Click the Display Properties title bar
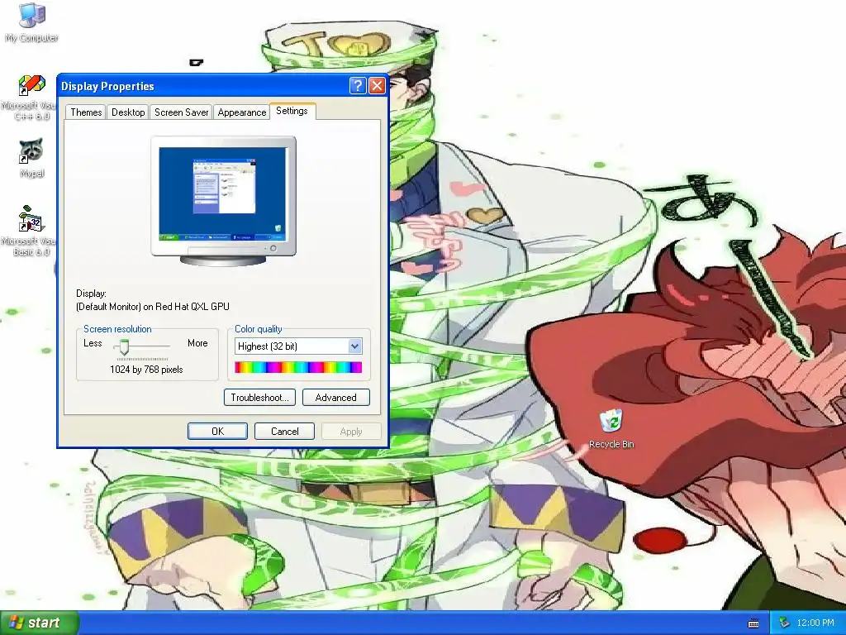The height and width of the screenshot is (635, 846). (x=202, y=86)
